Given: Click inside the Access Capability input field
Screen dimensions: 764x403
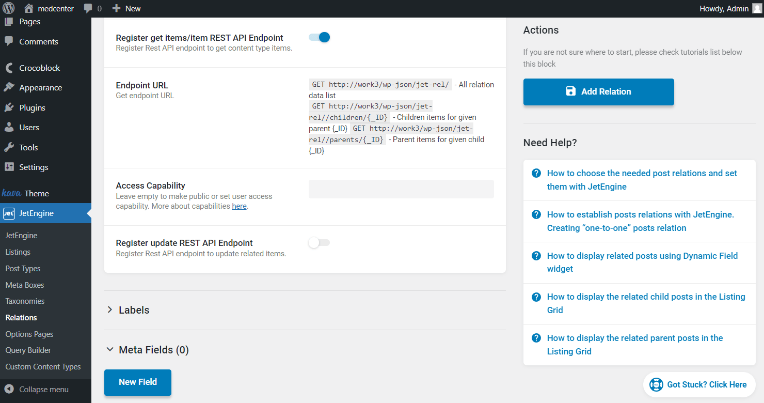Looking at the screenshot, I should coord(401,189).
